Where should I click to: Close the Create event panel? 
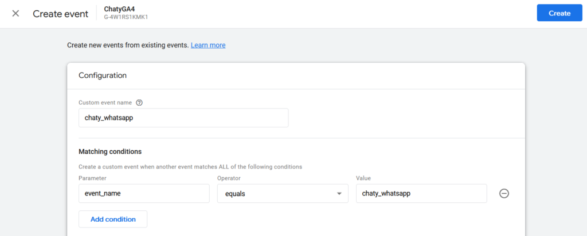(x=15, y=14)
